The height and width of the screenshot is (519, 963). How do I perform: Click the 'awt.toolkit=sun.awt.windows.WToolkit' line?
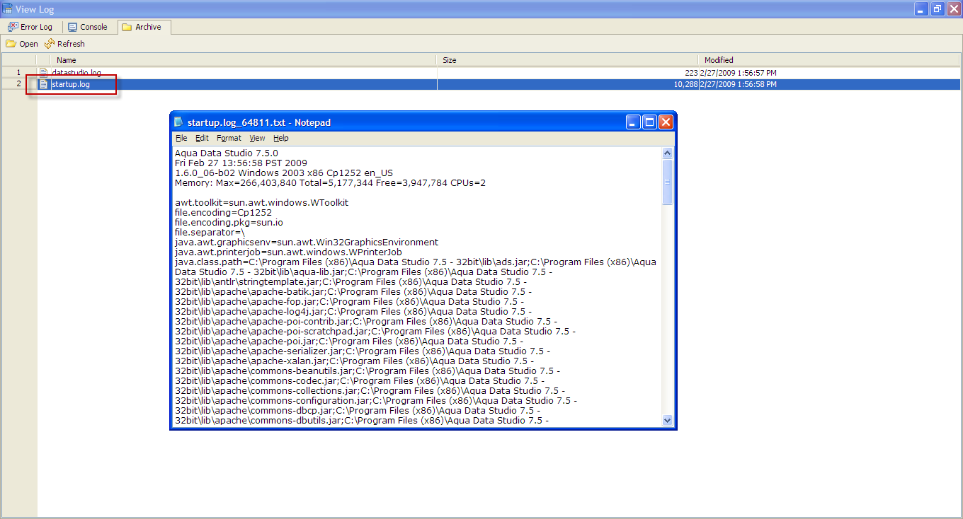pyautogui.click(x=261, y=202)
